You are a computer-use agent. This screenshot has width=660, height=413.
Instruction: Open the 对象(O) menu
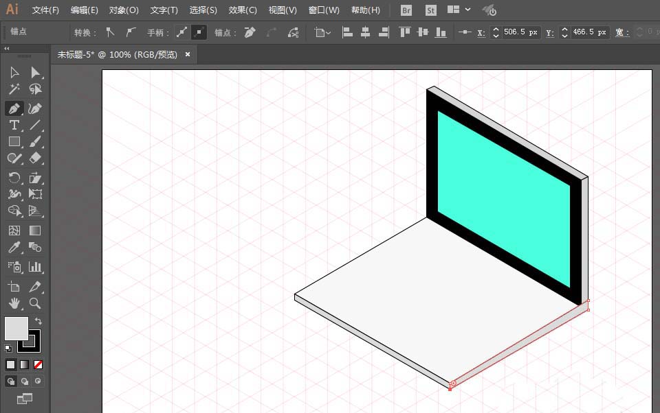124,10
